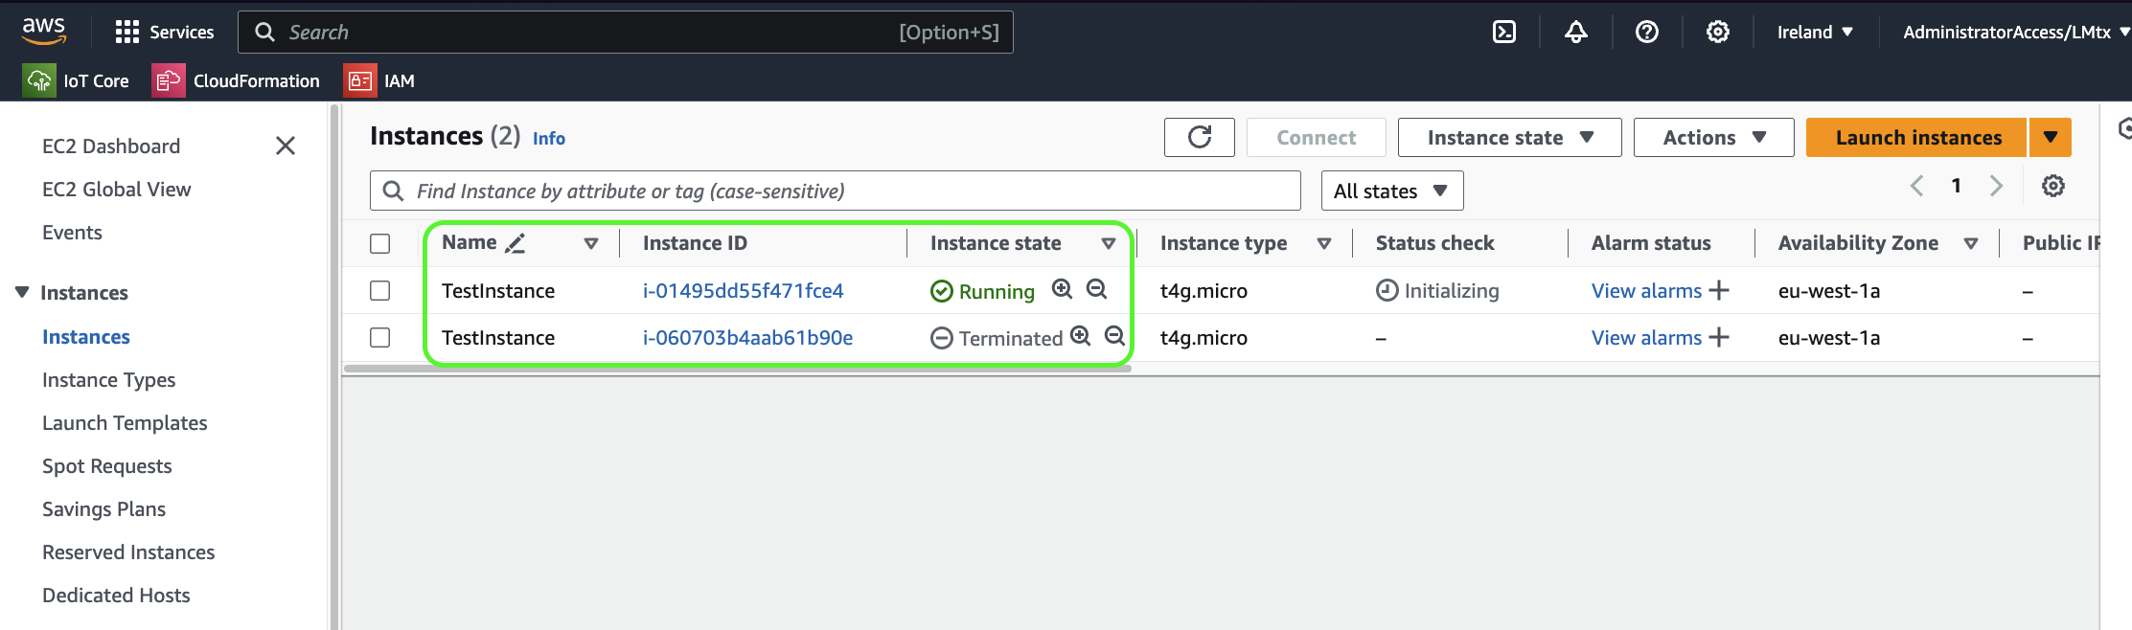The height and width of the screenshot is (630, 2132).
Task: Open table preferences gear icon
Action: pyautogui.click(x=2052, y=186)
